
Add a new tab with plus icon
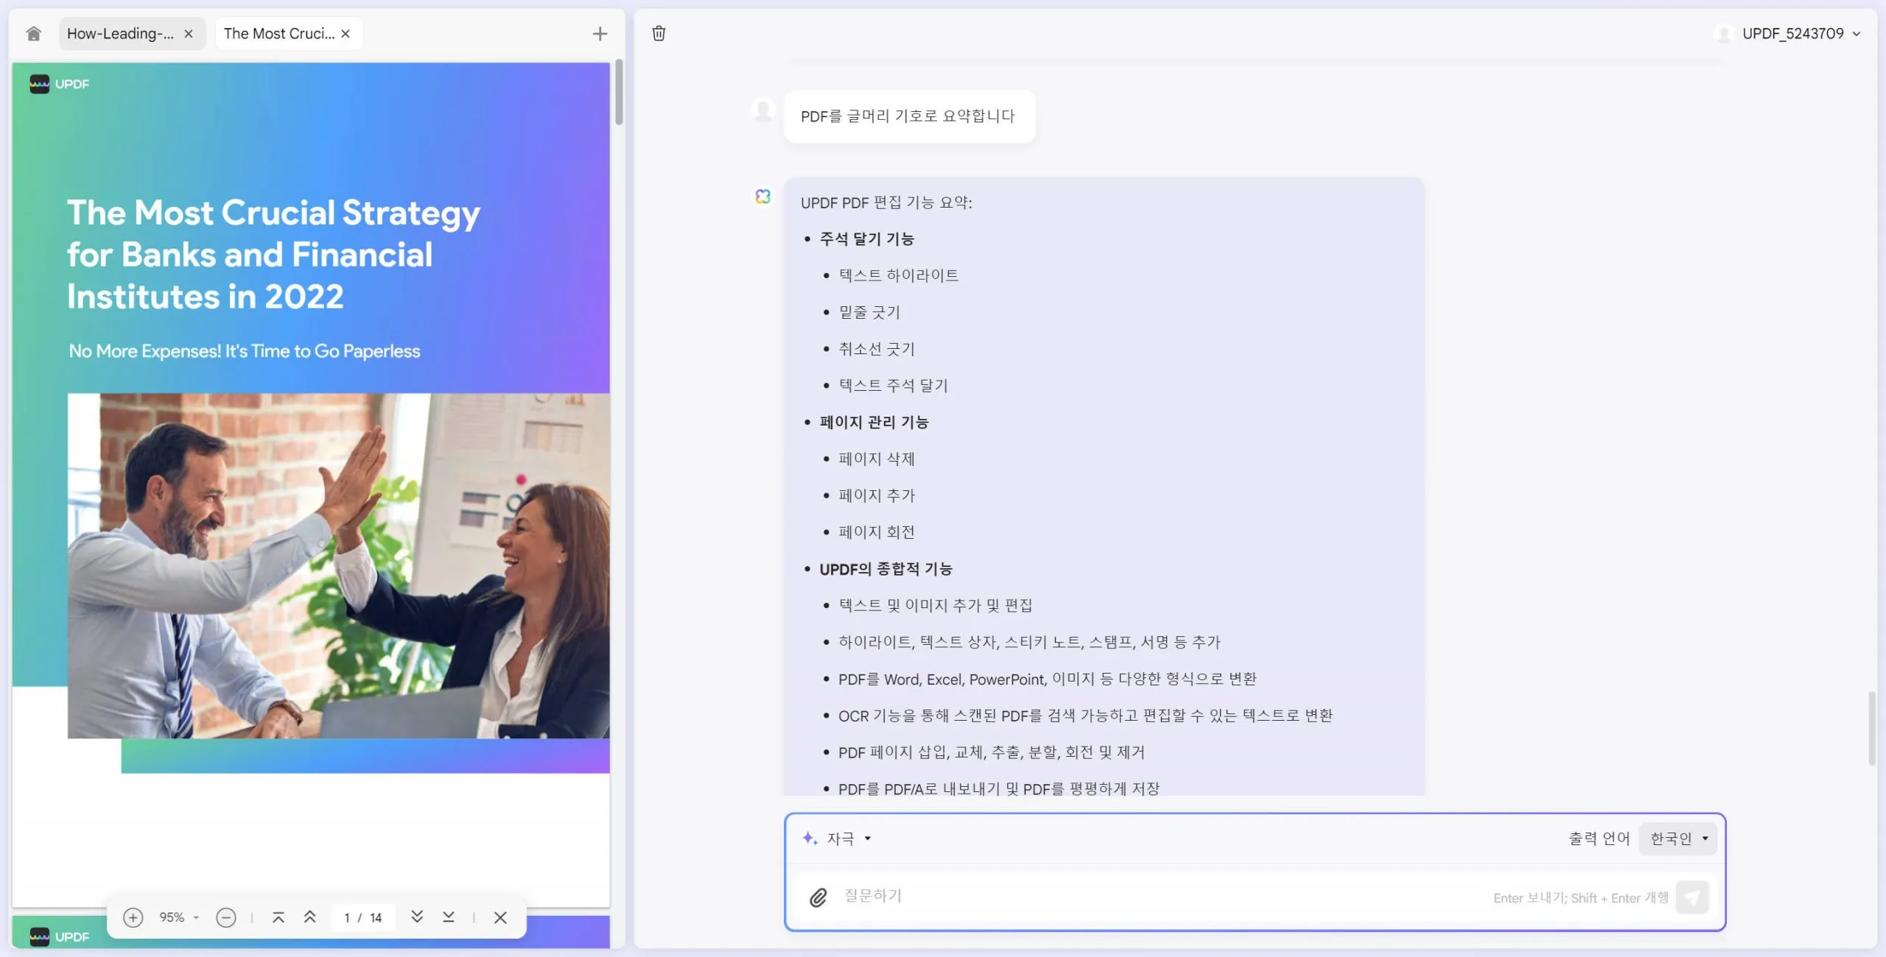(x=600, y=34)
